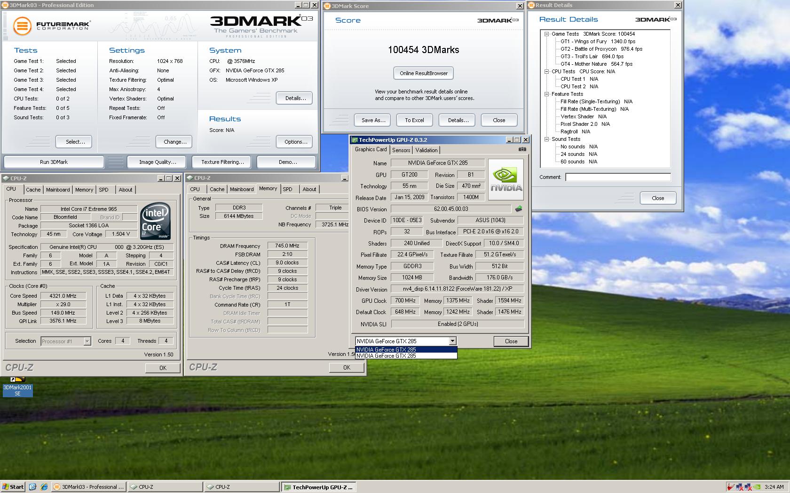Click Options button under Results
The height and width of the screenshot is (493, 790).
pyautogui.click(x=295, y=142)
